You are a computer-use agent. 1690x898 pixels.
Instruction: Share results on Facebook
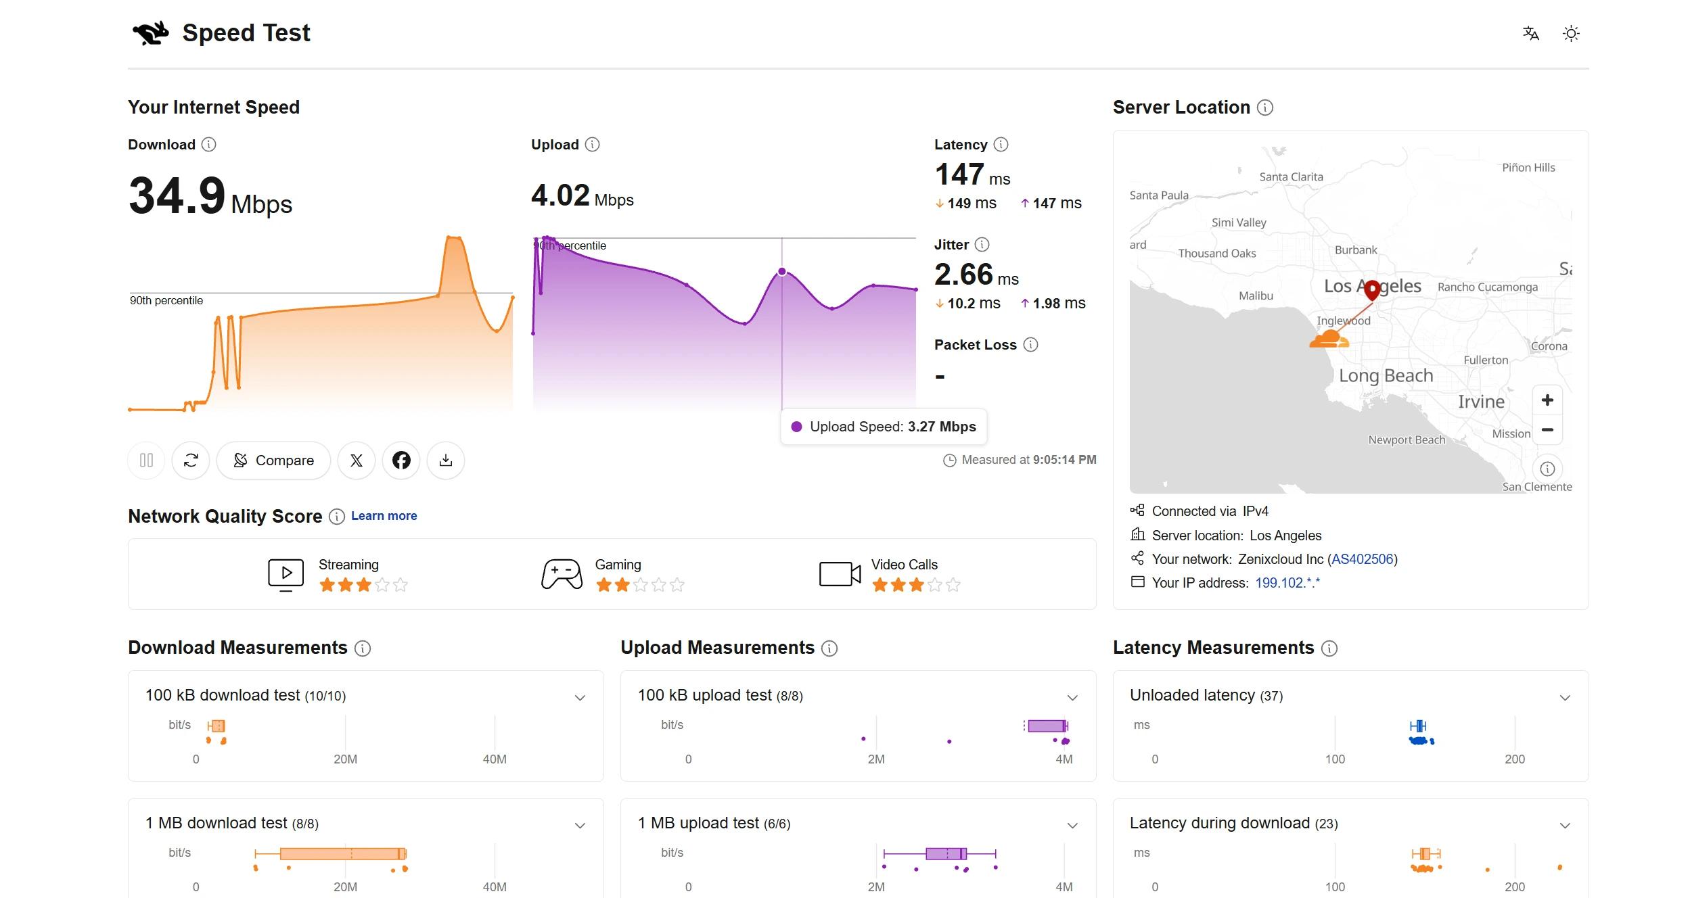pyautogui.click(x=401, y=460)
